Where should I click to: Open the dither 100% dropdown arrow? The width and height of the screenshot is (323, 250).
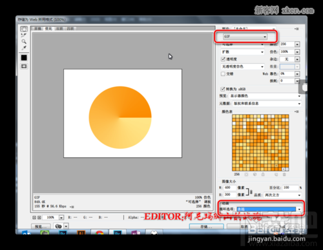(x=297, y=52)
